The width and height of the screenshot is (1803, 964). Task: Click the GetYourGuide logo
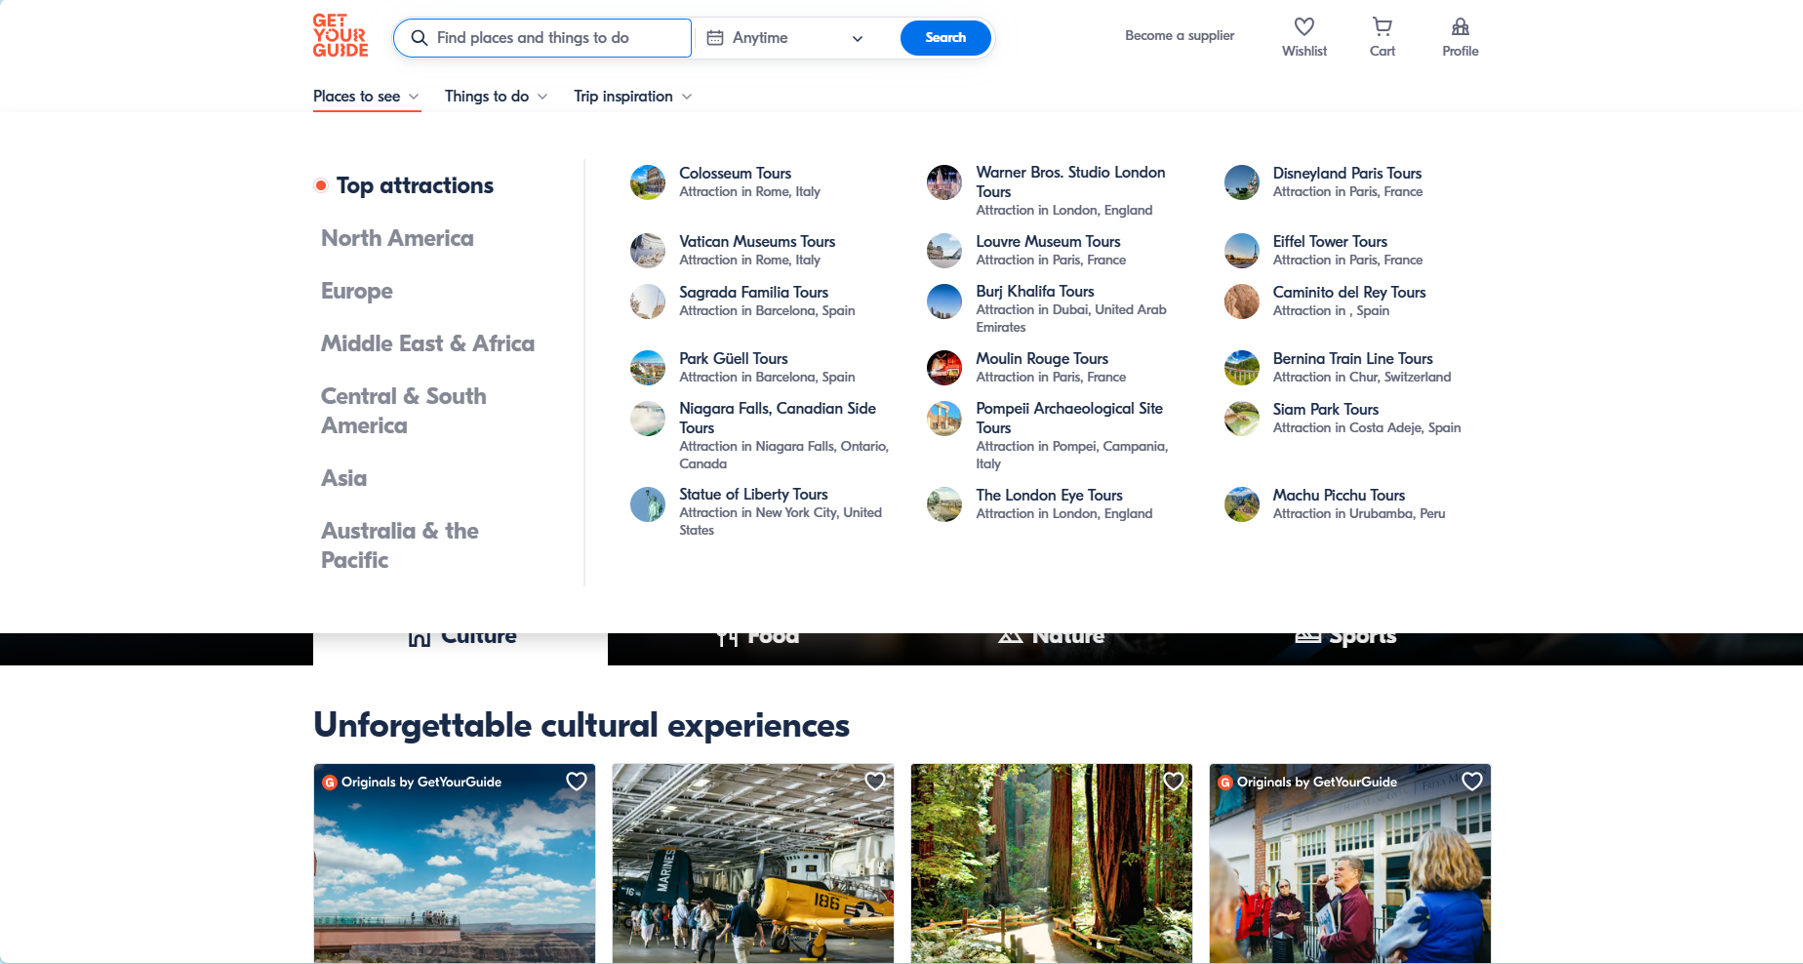click(x=341, y=36)
